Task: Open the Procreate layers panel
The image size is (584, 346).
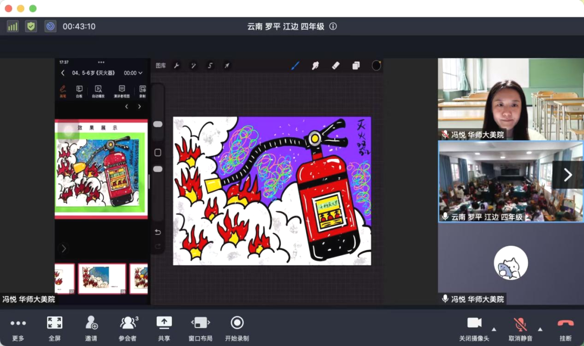Action: point(356,66)
